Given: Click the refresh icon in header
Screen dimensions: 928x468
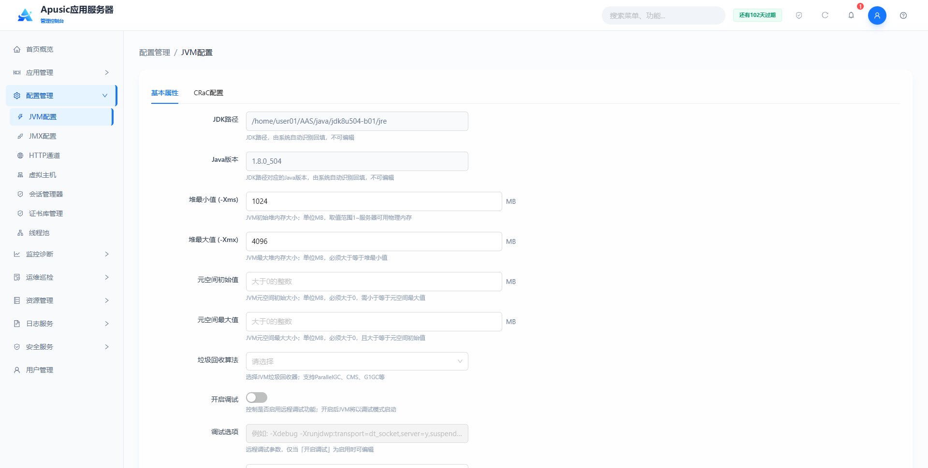Looking at the screenshot, I should coord(825,15).
